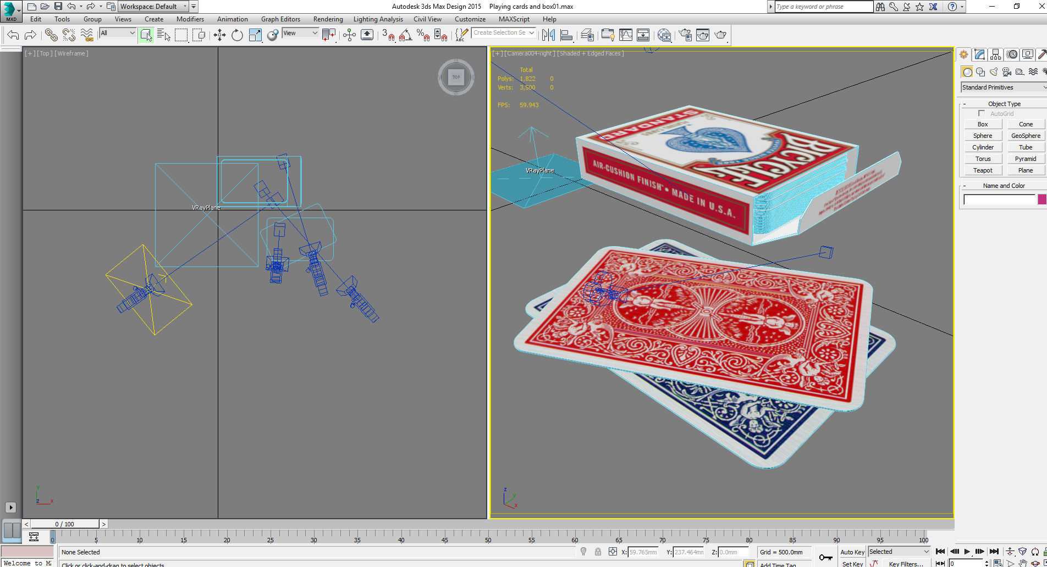Image resolution: width=1047 pixels, height=567 pixels.
Task: Click the Top viewport ViewCube
Action: [456, 77]
